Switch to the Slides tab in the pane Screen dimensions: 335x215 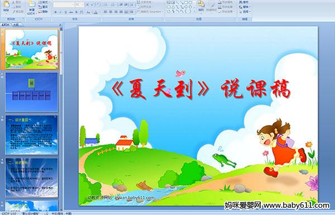6,25
